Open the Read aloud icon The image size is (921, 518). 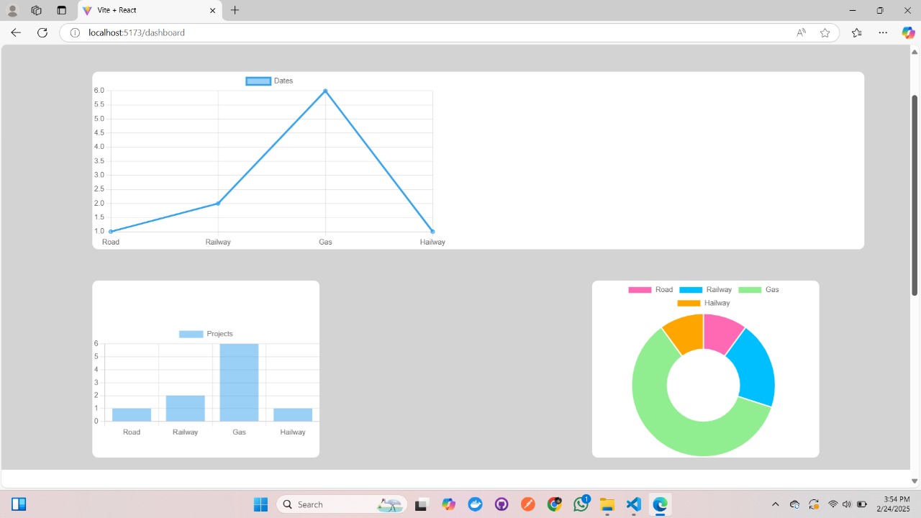pyautogui.click(x=801, y=32)
